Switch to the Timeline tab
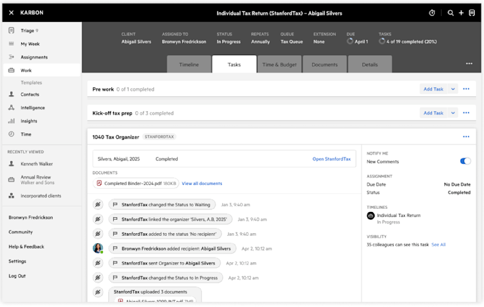The width and height of the screenshot is (484, 307). pos(189,64)
